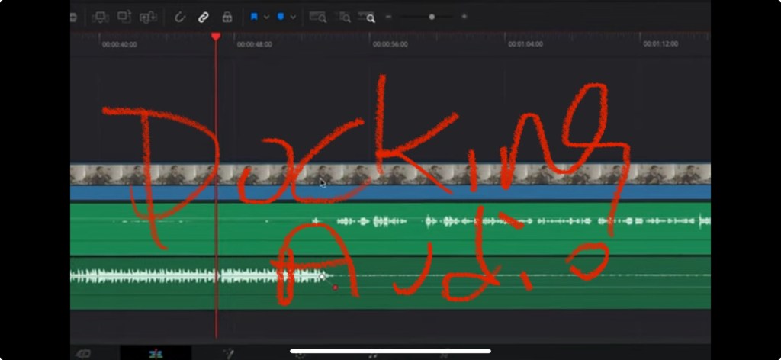Open marker color dropdown arrow
Image resolution: width=781 pixels, height=360 pixels.
tap(293, 17)
